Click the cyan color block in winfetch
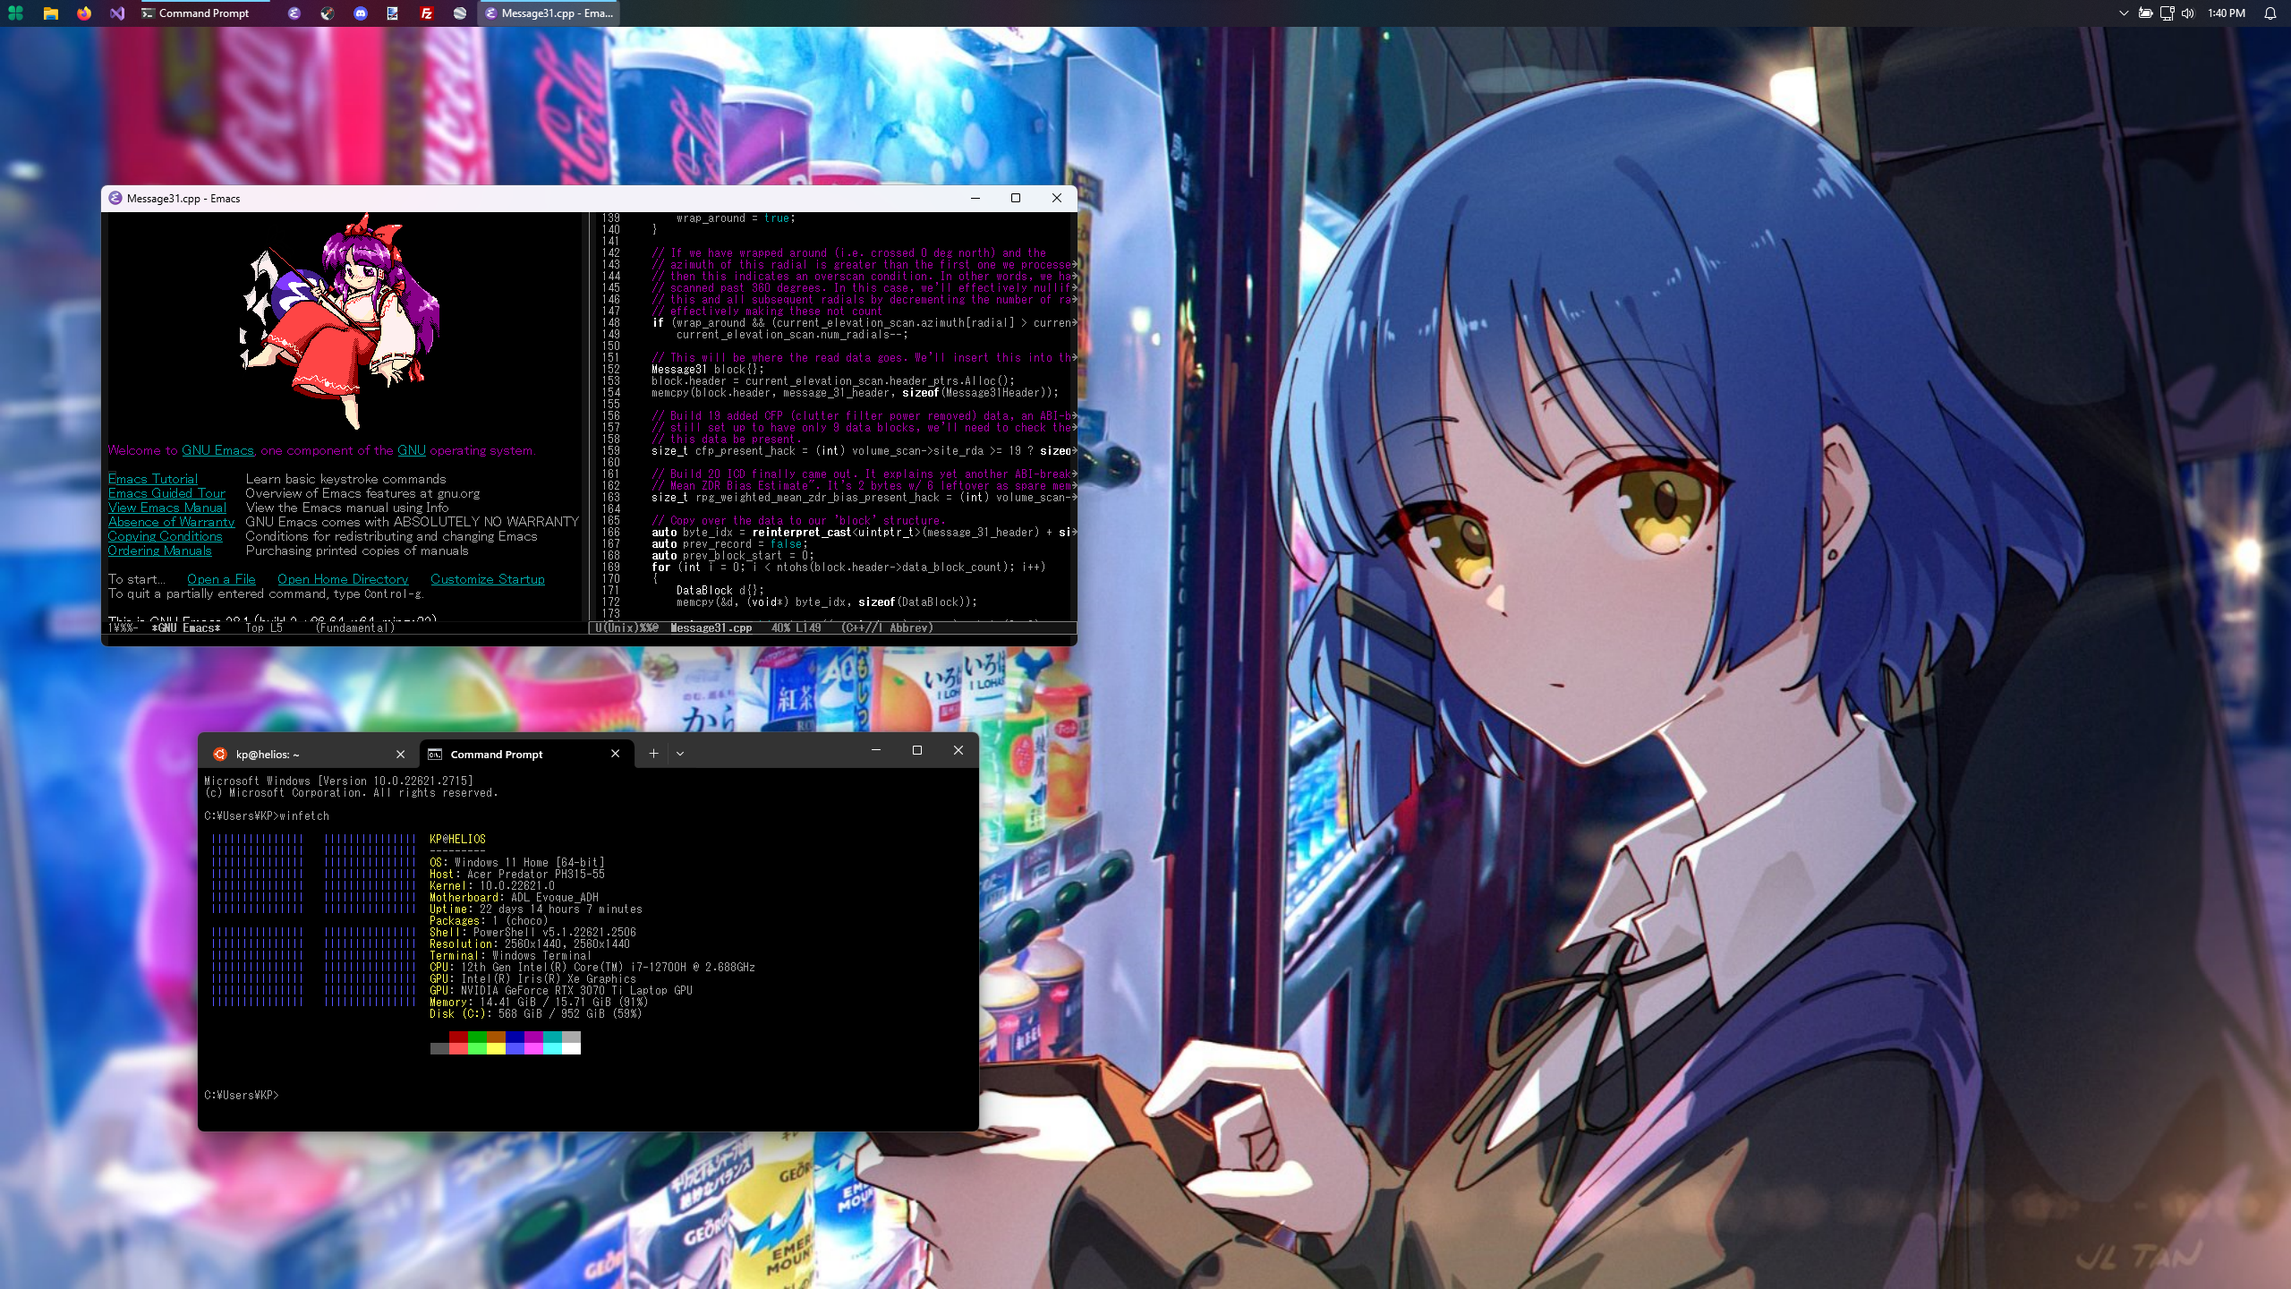 coord(552,1037)
